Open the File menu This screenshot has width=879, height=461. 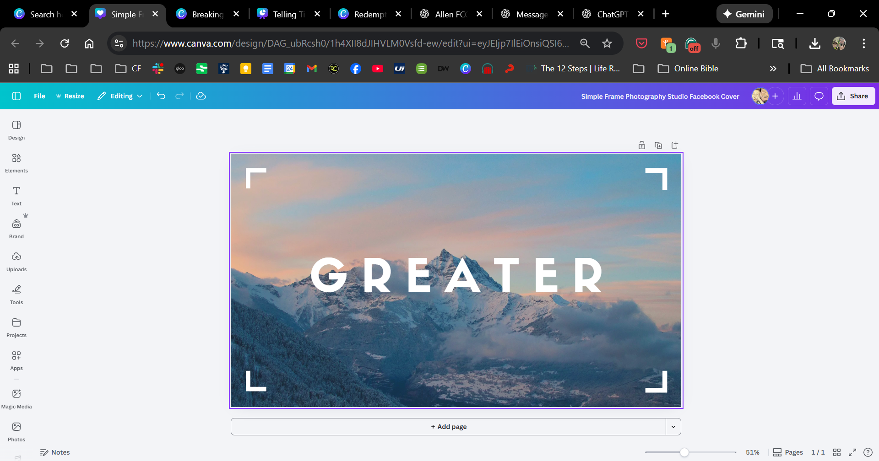(x=39, y=96)
